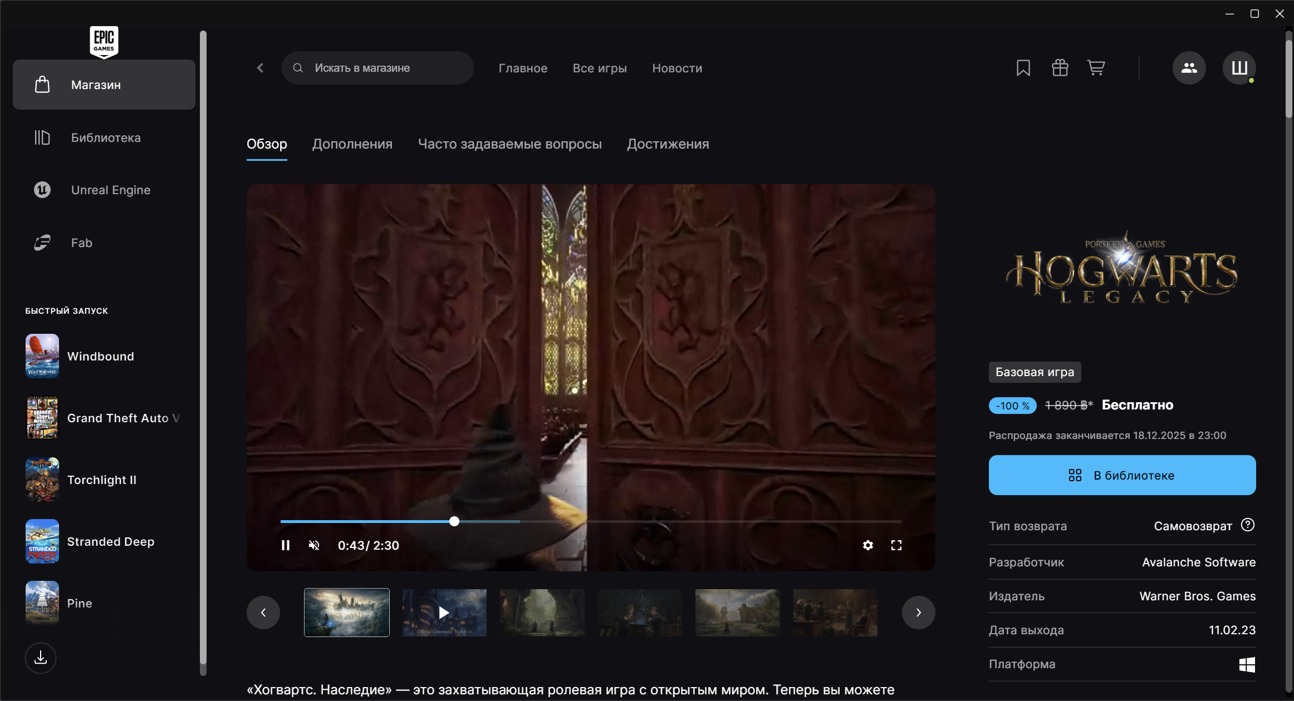Viewport: 1294px width, 701px height.
Task: Toggle fullscreen video mode
Action: point(896,545)
